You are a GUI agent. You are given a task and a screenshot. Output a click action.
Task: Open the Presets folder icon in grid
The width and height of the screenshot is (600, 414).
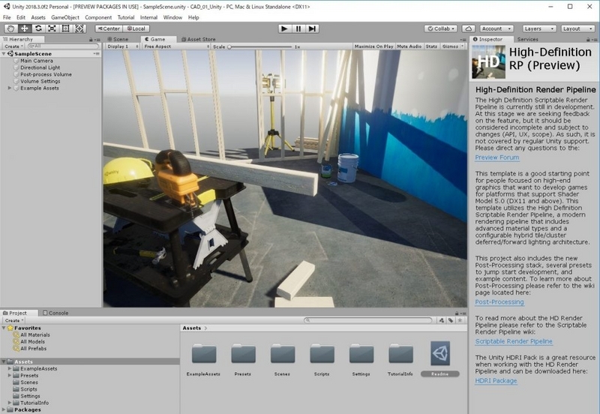[243, 353]
